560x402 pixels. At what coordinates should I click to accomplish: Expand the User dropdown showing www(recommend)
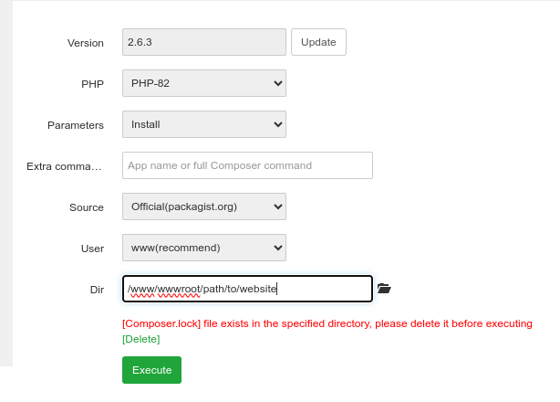pyautogui.click(x=203, y=248)
